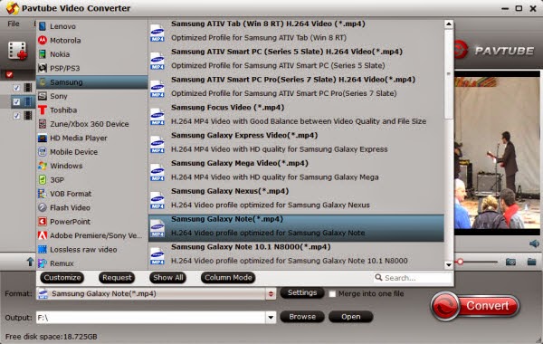Select Samsung Galaxy Mega Video profile
The width and height of the screenshot is (543, 344).
pos(296,170)
